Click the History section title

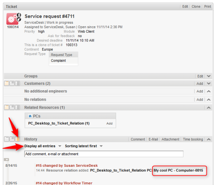pos(31,139)
